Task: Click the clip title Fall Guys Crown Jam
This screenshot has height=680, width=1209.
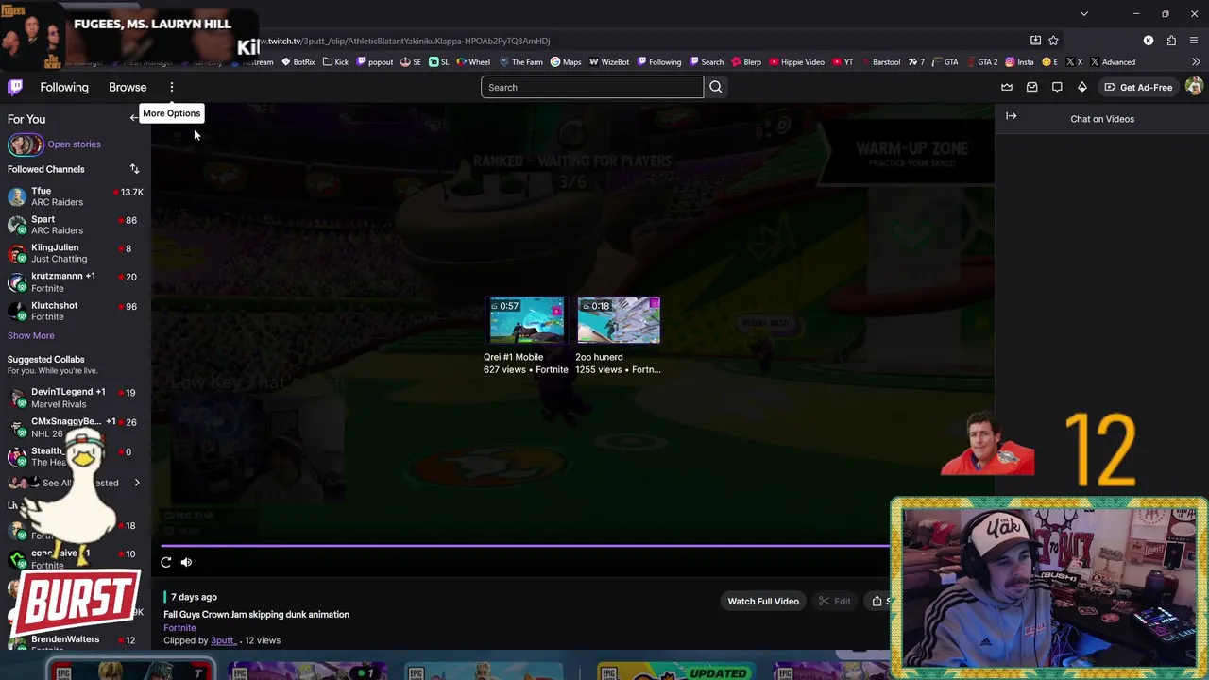Action: 256,615
